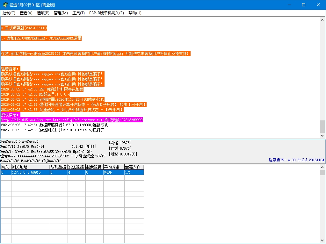The width and height of the screenshot is (326, 244).
Task: Open the 工具(T) menu
Action: pyautogui.click(x=78, y=13)
